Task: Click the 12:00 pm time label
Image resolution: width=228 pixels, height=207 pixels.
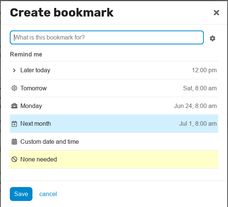Action: point(204,70)
